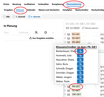Click the Lehrkraft column header
Screen dimensions: 104x97
click(x=23, y=33)
